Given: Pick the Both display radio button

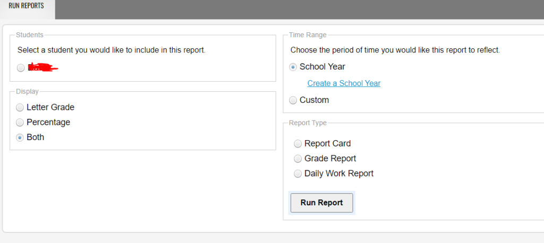Looking at the screenshot, I should tap(20, 137).
